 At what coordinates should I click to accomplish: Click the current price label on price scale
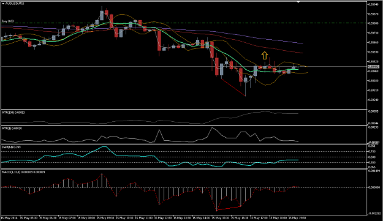click(373, 67)
